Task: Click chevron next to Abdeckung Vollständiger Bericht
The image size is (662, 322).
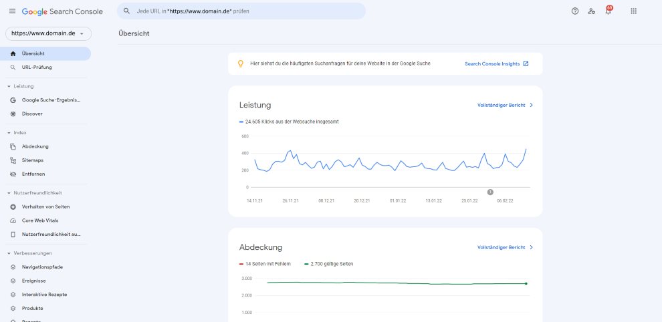Action: click(x=531, y=247)
